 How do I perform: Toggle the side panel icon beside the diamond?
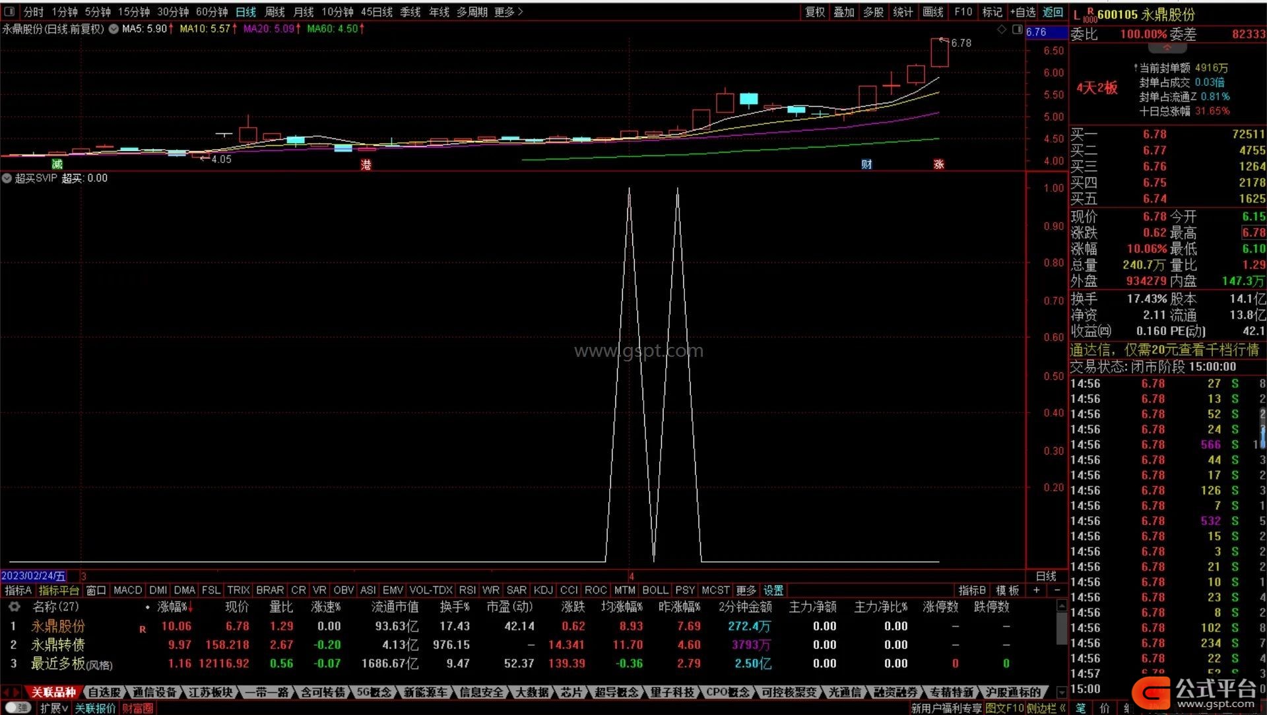[1017, 30]
